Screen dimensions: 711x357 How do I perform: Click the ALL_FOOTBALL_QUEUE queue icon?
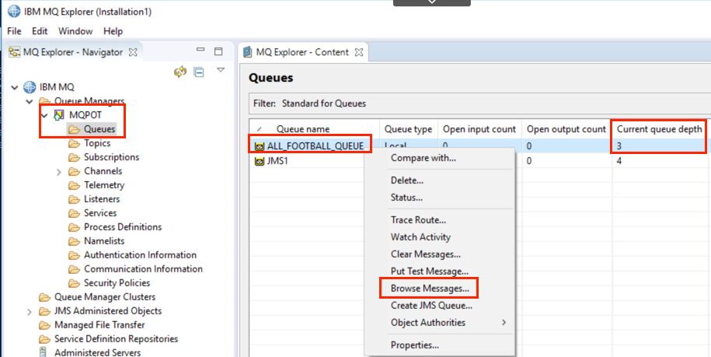click(x=260, y=146)
